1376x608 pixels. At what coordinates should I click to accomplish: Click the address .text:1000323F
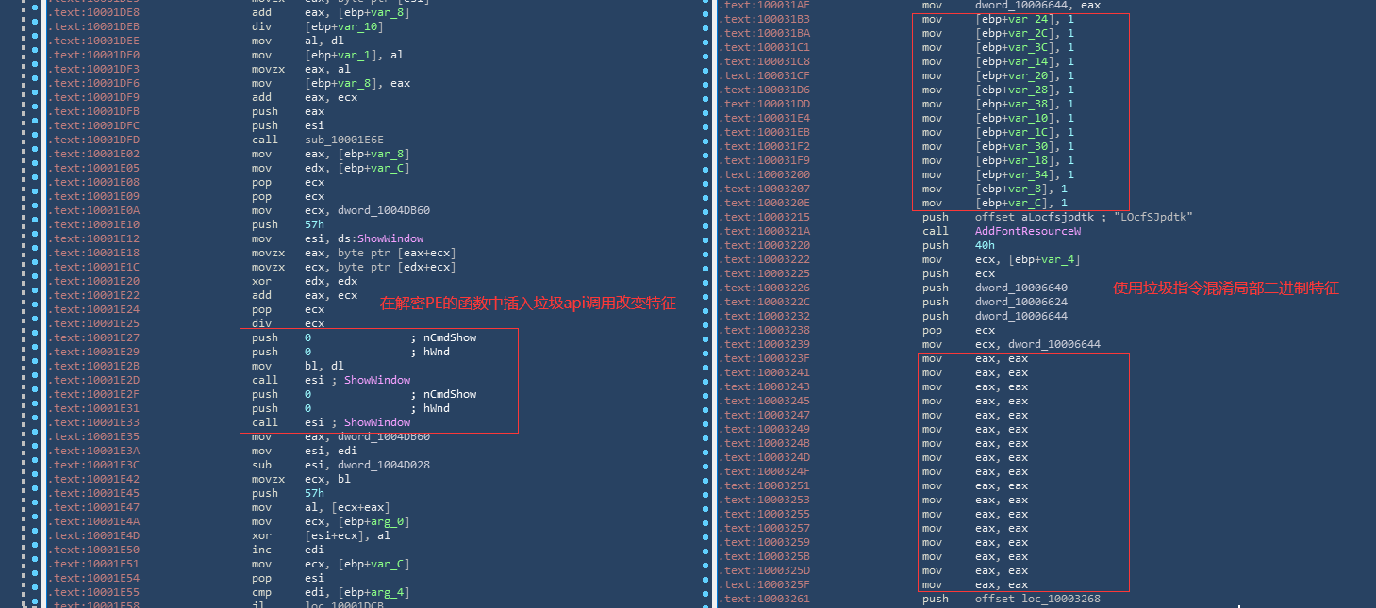[764, 358]
